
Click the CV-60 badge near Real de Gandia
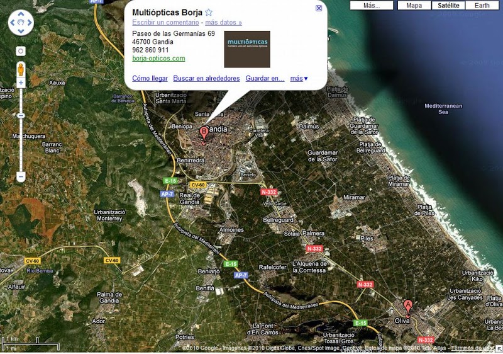(198, 185)
